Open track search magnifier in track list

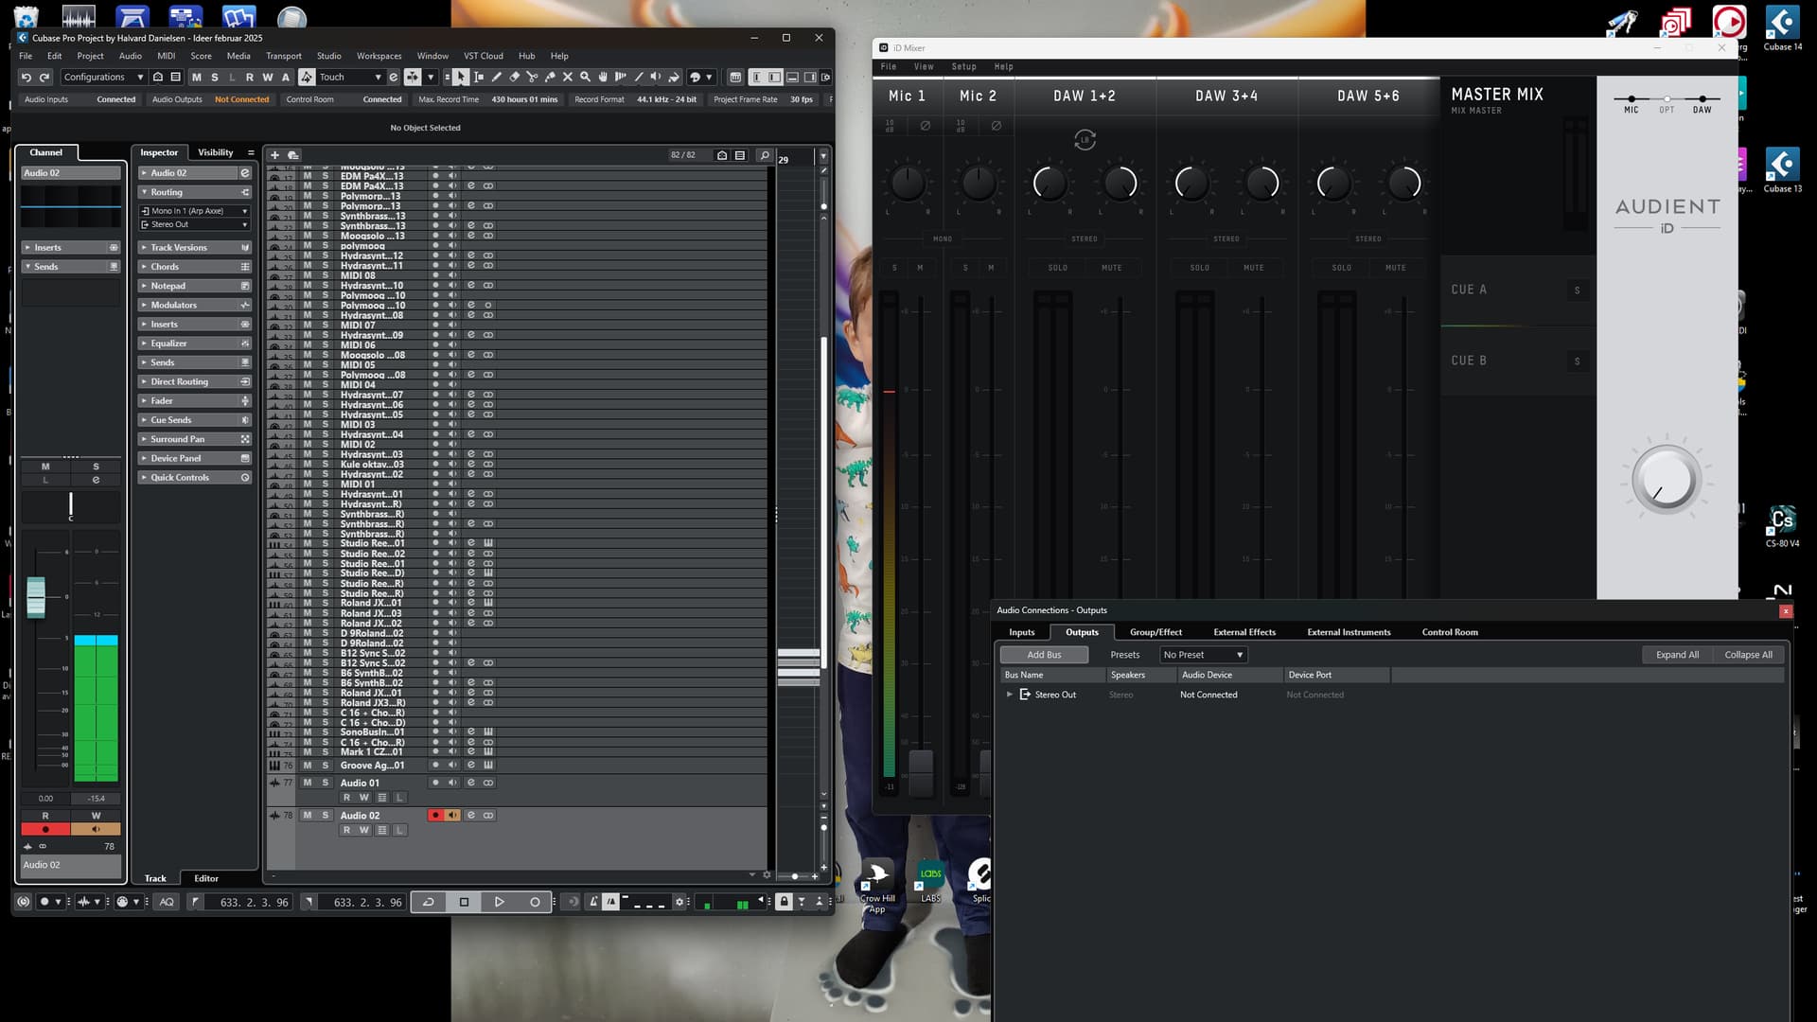[765, 155]
